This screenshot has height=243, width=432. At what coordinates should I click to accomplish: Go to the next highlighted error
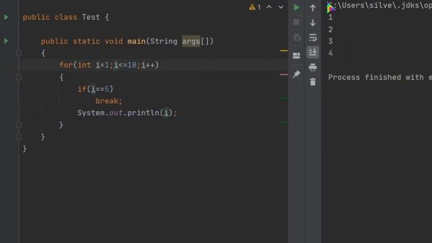coord(281,7)
